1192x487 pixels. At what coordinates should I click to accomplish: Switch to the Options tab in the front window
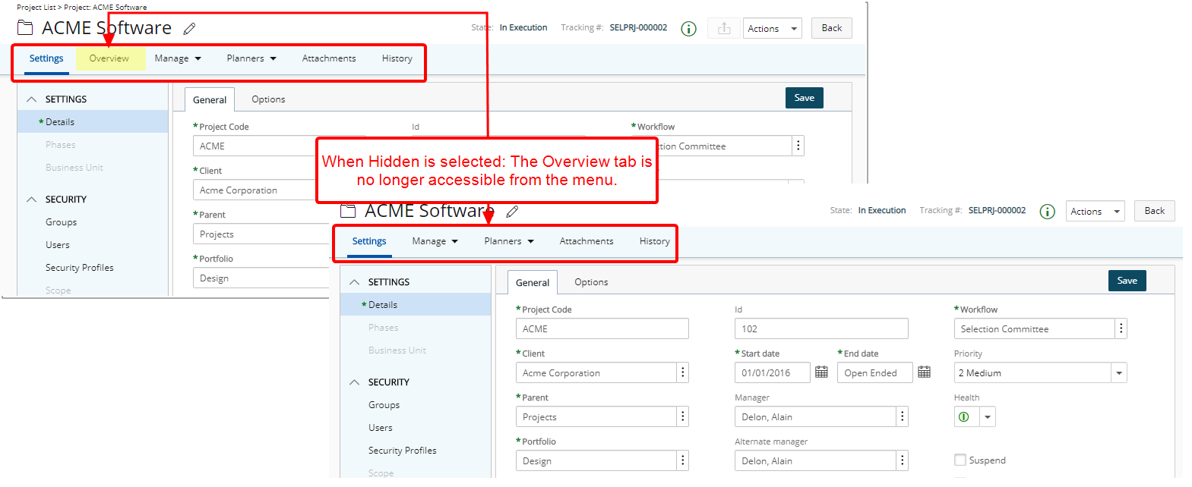tap(591, 282)
